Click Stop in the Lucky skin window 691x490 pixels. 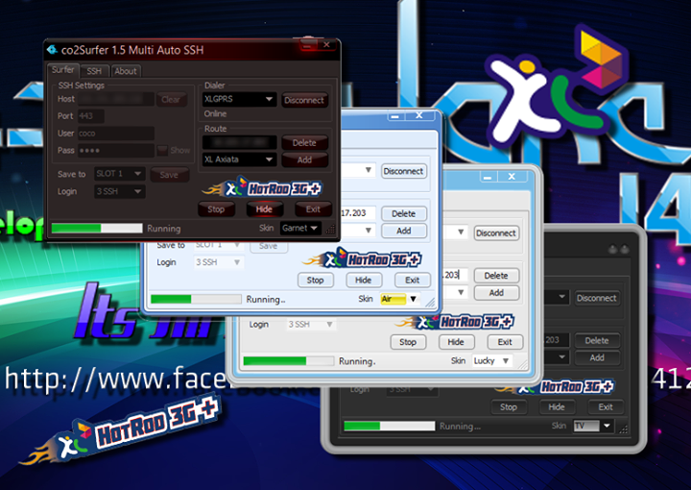408,342
